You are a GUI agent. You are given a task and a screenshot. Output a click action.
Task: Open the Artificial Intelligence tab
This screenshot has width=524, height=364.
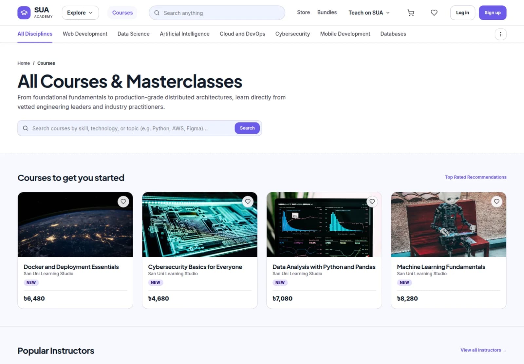pyautogui.click(x=184, y=34)
